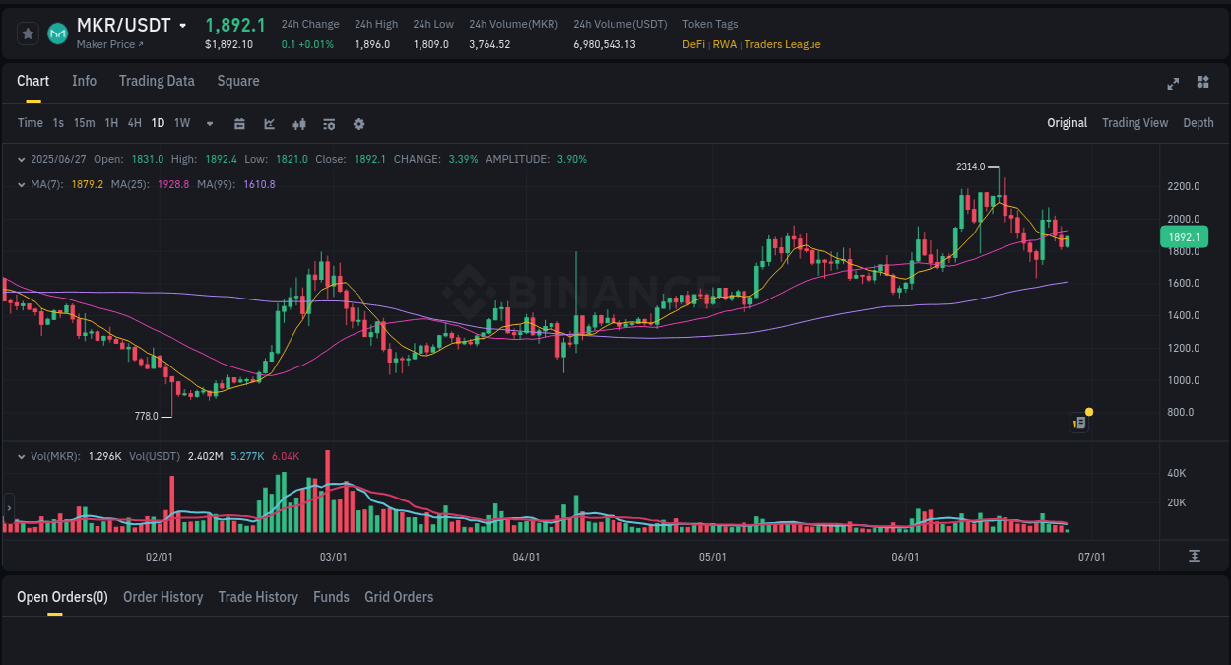Favorite MKR/USDT with the star toggle

click(28, 33)
